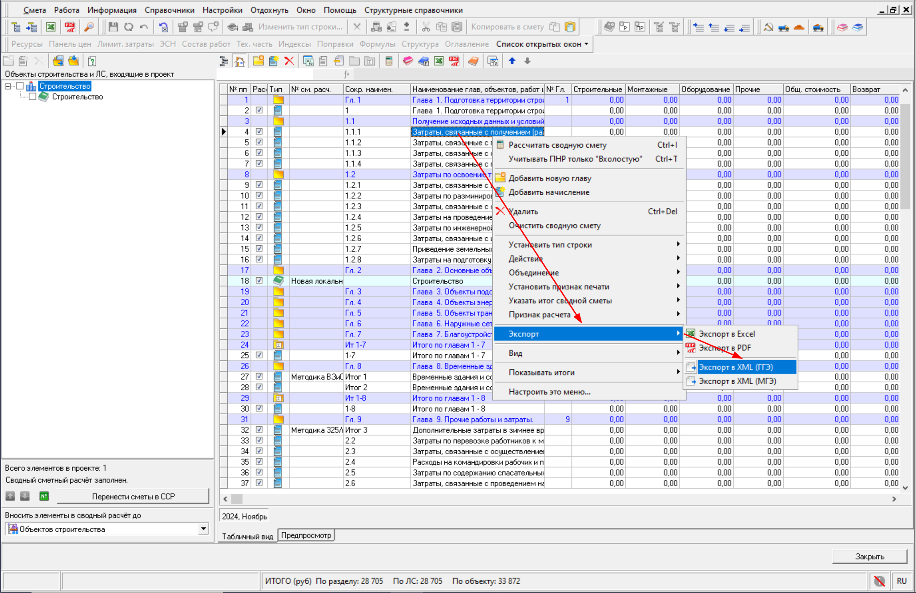Click the orange book icon in summary toolbar

pyautogui.click(x=473, y=61)
